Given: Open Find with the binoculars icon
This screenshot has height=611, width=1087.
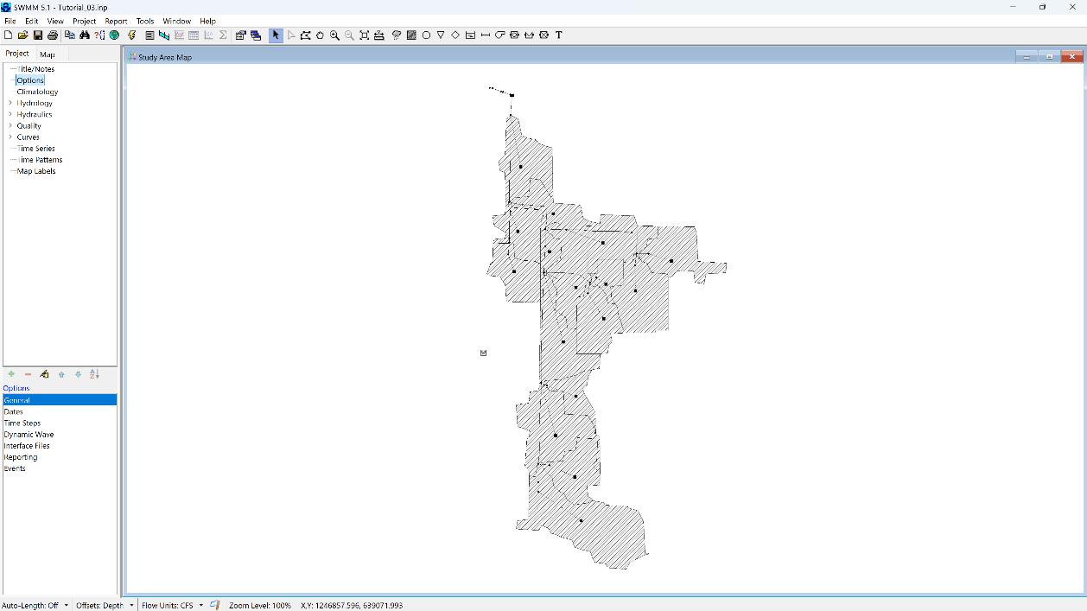Looking at the screenshot, I should [85, 35].
